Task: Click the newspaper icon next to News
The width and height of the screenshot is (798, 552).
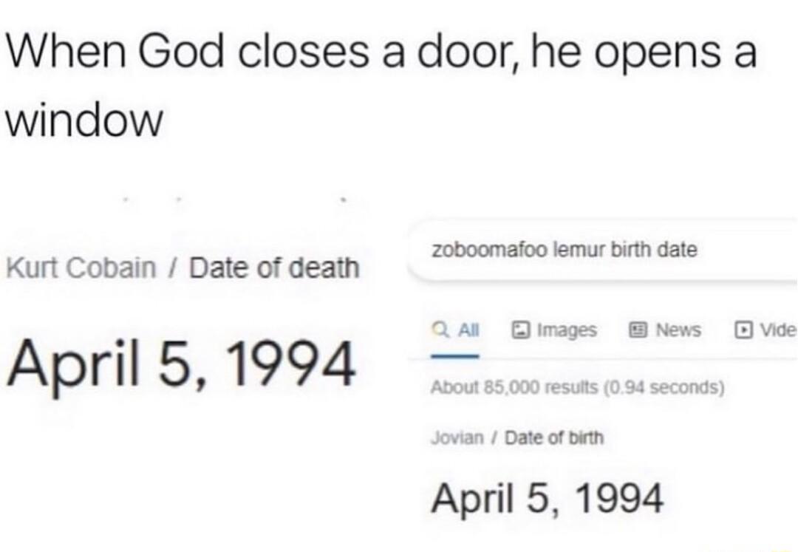Action: [x=638, y=330]
